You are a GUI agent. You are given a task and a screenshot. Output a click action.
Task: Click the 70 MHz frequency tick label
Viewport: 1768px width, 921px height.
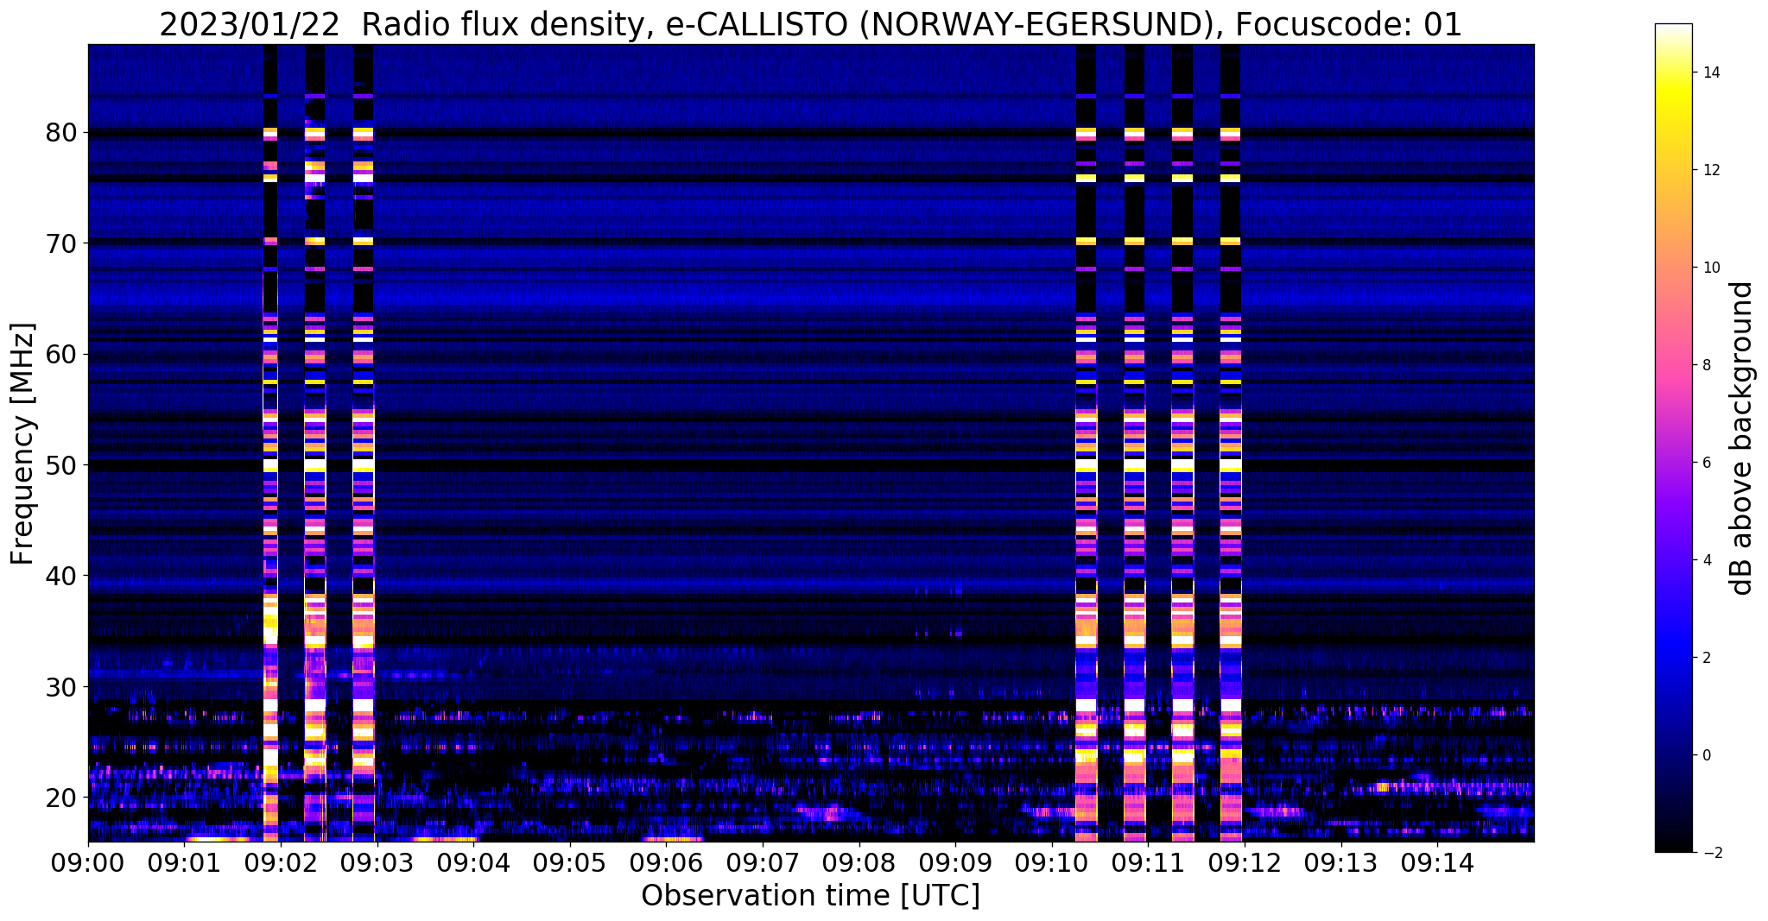pyautogui.click(x=60, y=244)
